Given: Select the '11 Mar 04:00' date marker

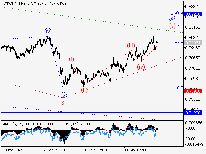Looking at the screenshot, I should [136, 150].
